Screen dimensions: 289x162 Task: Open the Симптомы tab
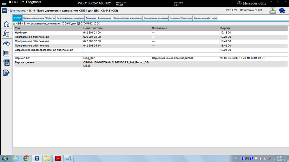pos(186,18)
